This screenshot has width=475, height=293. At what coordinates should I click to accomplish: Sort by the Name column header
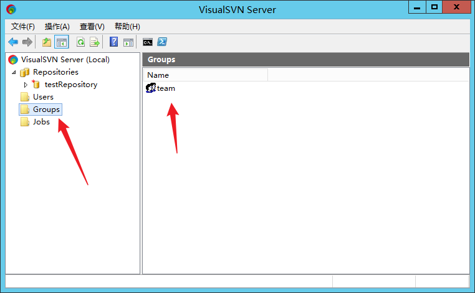tap(205, 75)
